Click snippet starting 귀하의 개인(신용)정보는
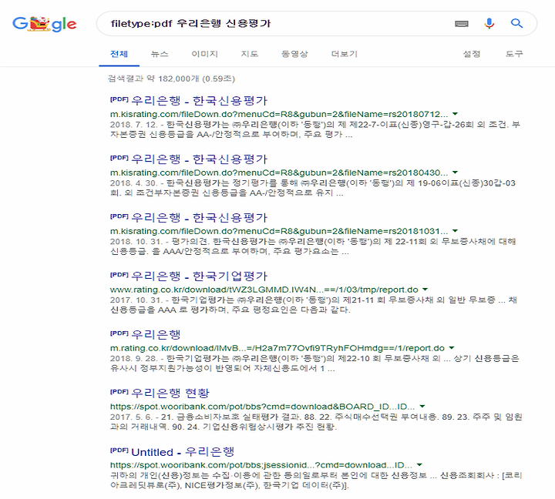 pos(316,480)
